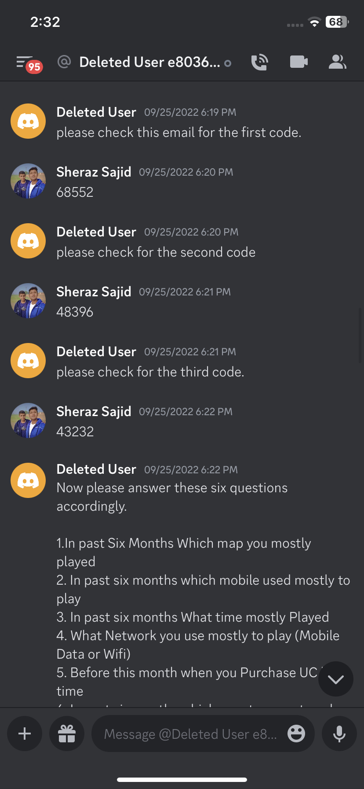The image size is (364, 789).
Task: Show the members list
Action: [x=337, y=62]
